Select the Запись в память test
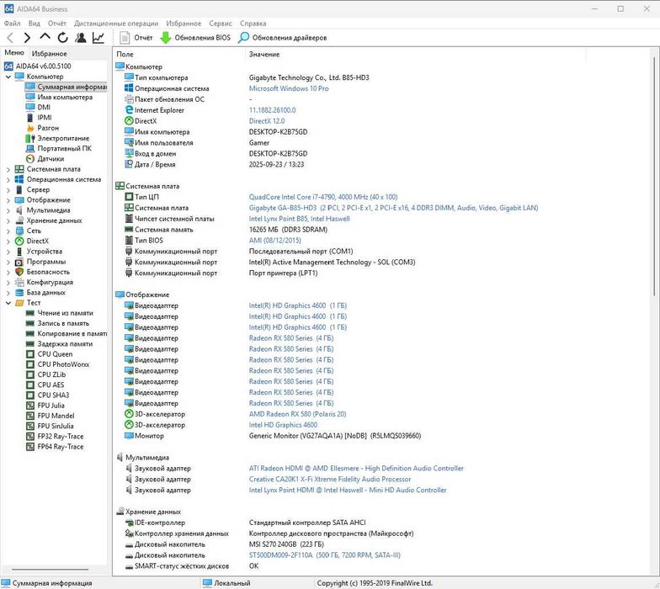The image size is (660, 589). (x=63, y=323)
